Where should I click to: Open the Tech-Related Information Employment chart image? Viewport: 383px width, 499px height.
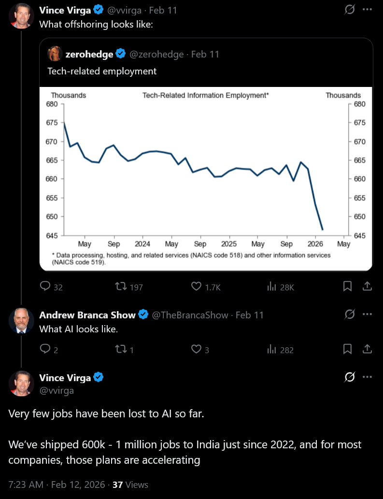click(x=206, y=179)
